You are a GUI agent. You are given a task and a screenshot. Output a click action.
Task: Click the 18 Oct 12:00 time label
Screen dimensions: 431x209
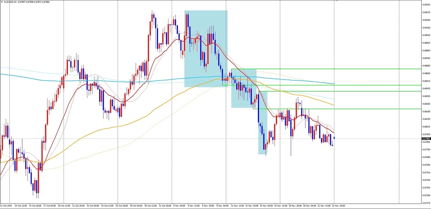click(64, 206)
